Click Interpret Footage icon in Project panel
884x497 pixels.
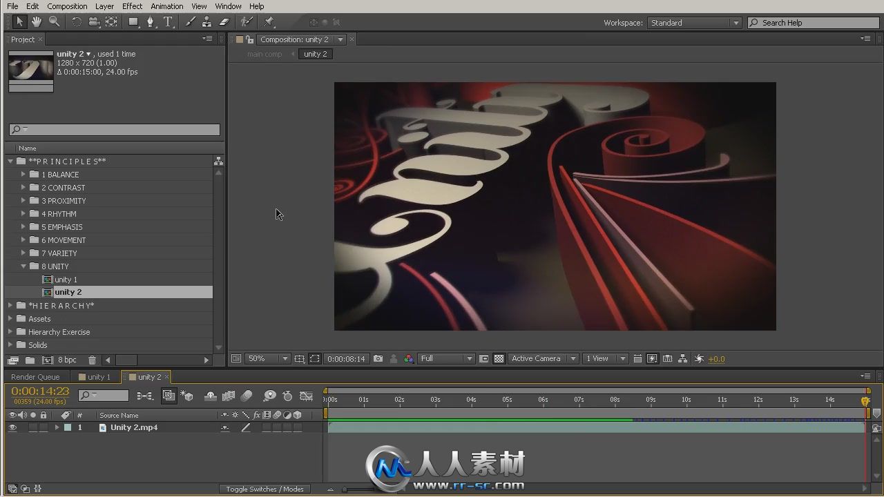point(13,360)
